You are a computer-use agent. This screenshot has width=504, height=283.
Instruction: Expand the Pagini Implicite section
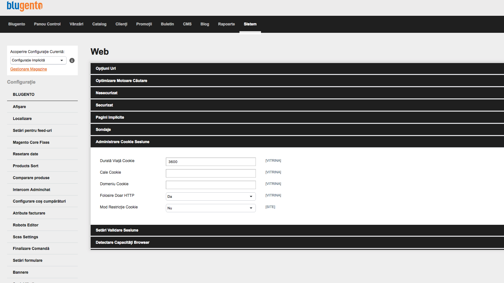coord(297,117)
